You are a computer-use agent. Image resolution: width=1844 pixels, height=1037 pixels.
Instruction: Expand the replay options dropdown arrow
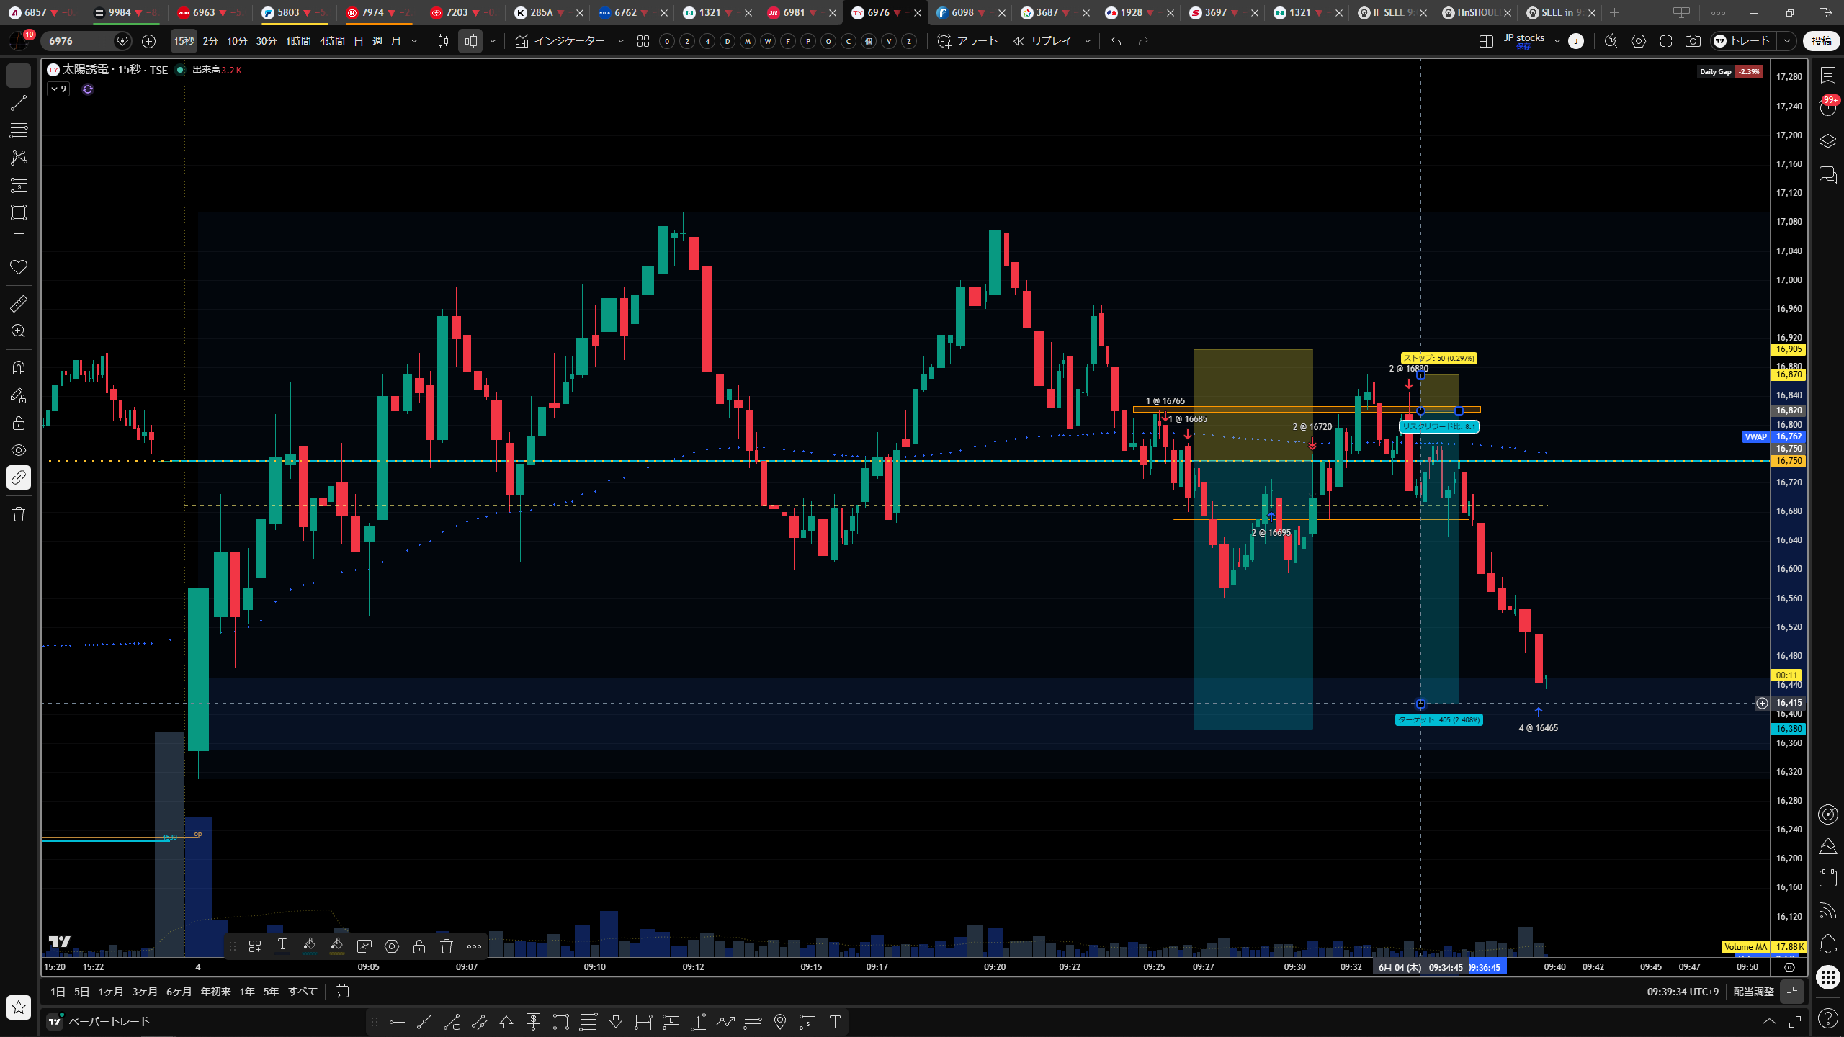click(x=1088, y=41)
